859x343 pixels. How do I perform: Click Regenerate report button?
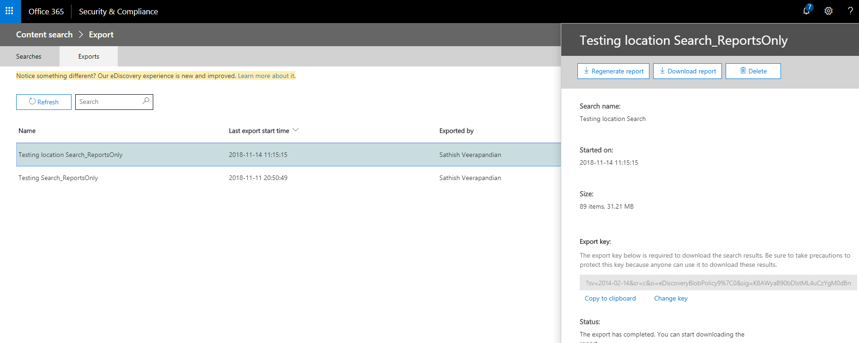click(x=613, y=71)
